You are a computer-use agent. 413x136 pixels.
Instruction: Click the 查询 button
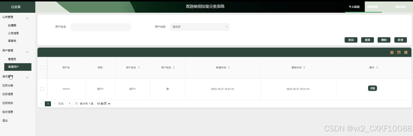click(x=351, y=40)
